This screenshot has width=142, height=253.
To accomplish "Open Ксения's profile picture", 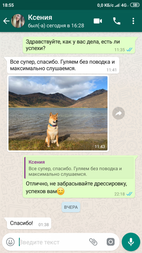I will coord(18,21).
